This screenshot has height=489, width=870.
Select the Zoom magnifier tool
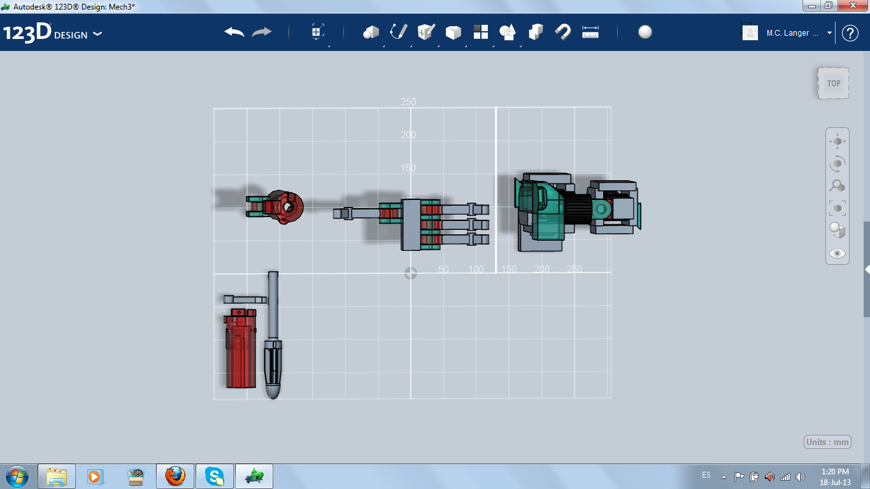pos(838,186)
